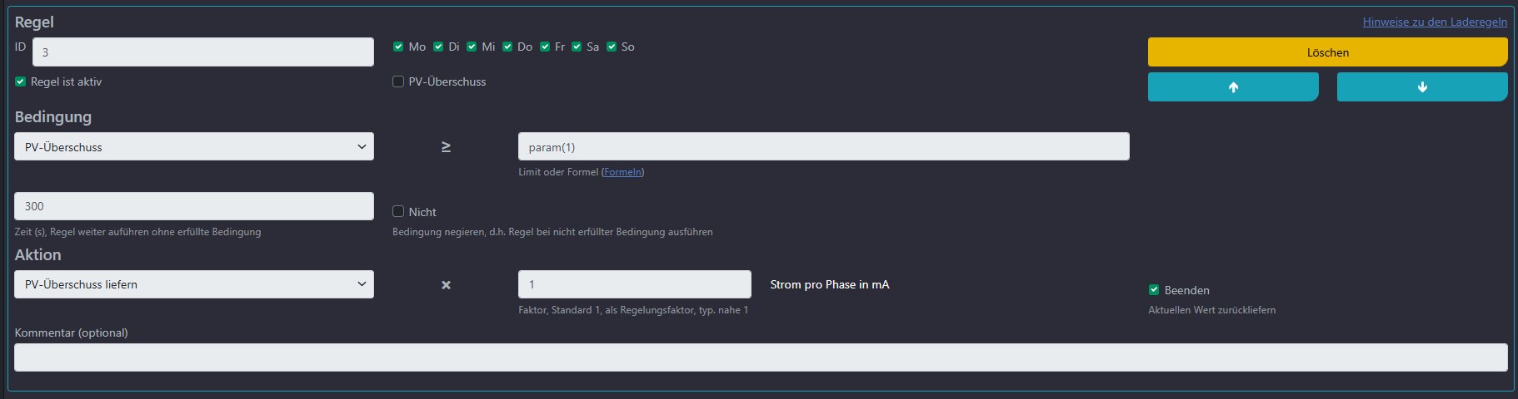Toggle the Mi weekday checkbox
1518x399 pixels.
click(472, 47)
